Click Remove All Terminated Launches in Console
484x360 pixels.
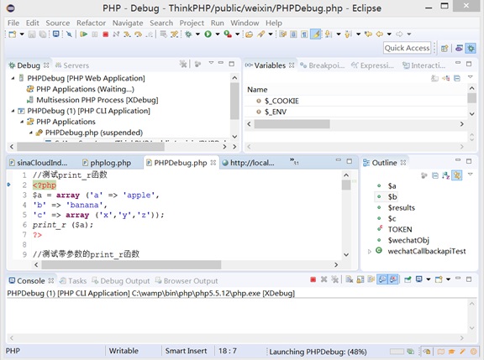(x=335, y=279)
